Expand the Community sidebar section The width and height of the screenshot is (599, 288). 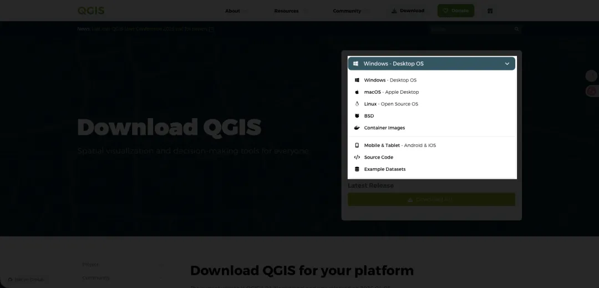(x=122, y=277)
